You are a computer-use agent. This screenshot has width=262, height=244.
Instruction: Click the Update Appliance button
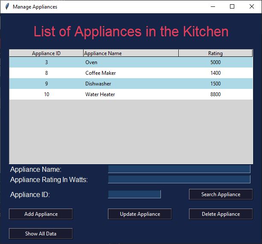tap(140, 214)
